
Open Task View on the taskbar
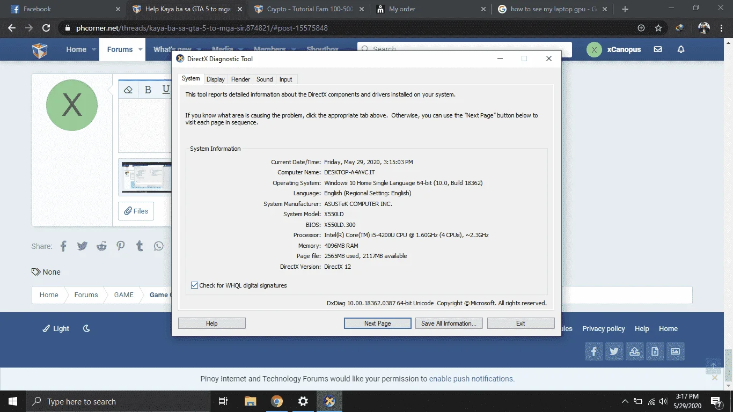(223, 401)
